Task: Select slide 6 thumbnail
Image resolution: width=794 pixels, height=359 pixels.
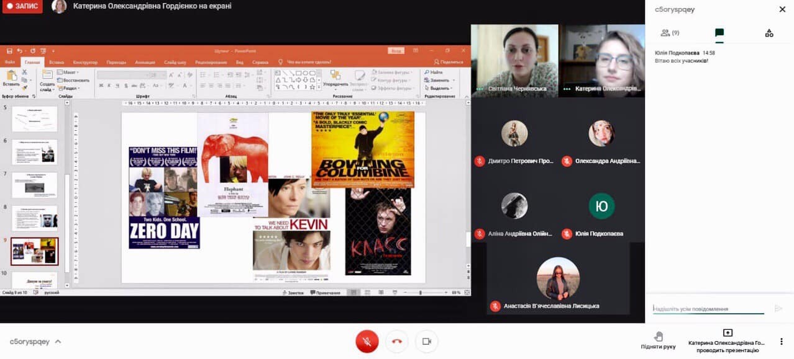Action: 35,152
